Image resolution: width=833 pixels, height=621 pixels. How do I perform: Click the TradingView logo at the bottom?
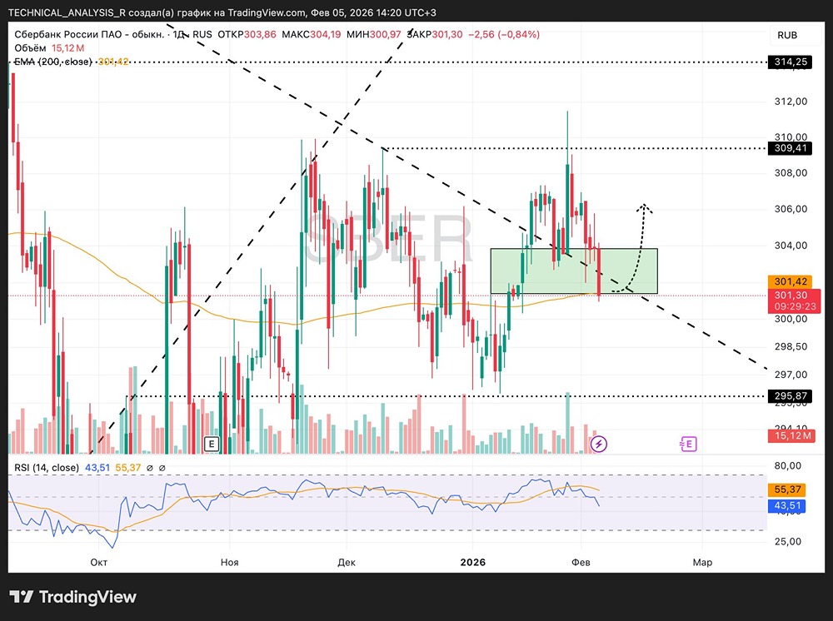73,597
